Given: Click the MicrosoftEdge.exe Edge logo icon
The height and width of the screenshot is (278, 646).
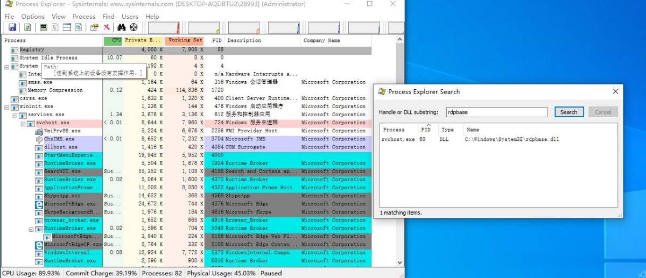Looking at the screenshot, I should [x=39, y=204].
